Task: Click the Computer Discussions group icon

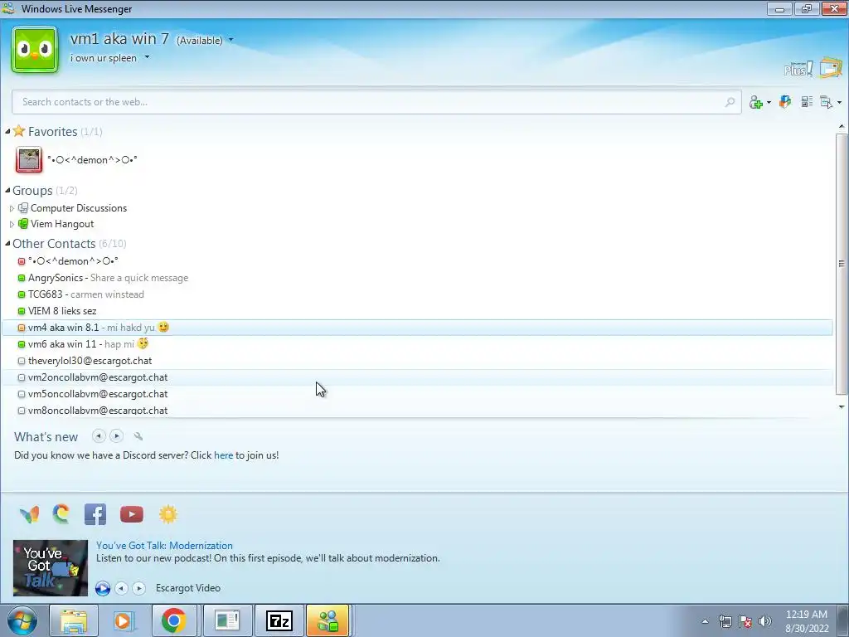Action: 22,208
